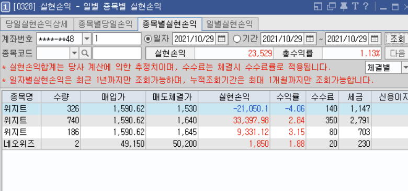
Task: Click the 다음 next button
Action: [396, 53]
